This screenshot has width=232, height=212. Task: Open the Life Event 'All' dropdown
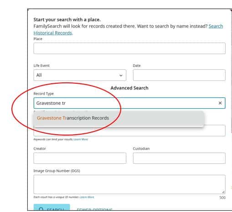pos(80,75)
